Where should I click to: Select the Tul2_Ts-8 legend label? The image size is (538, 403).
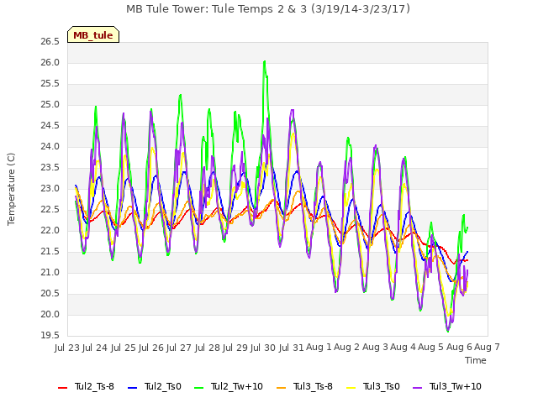pyautogui.click(x=94, y=386)
